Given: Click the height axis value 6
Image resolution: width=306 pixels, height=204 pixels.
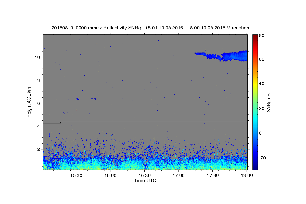Looking at the screenshot, I should (x=39, y=103).
